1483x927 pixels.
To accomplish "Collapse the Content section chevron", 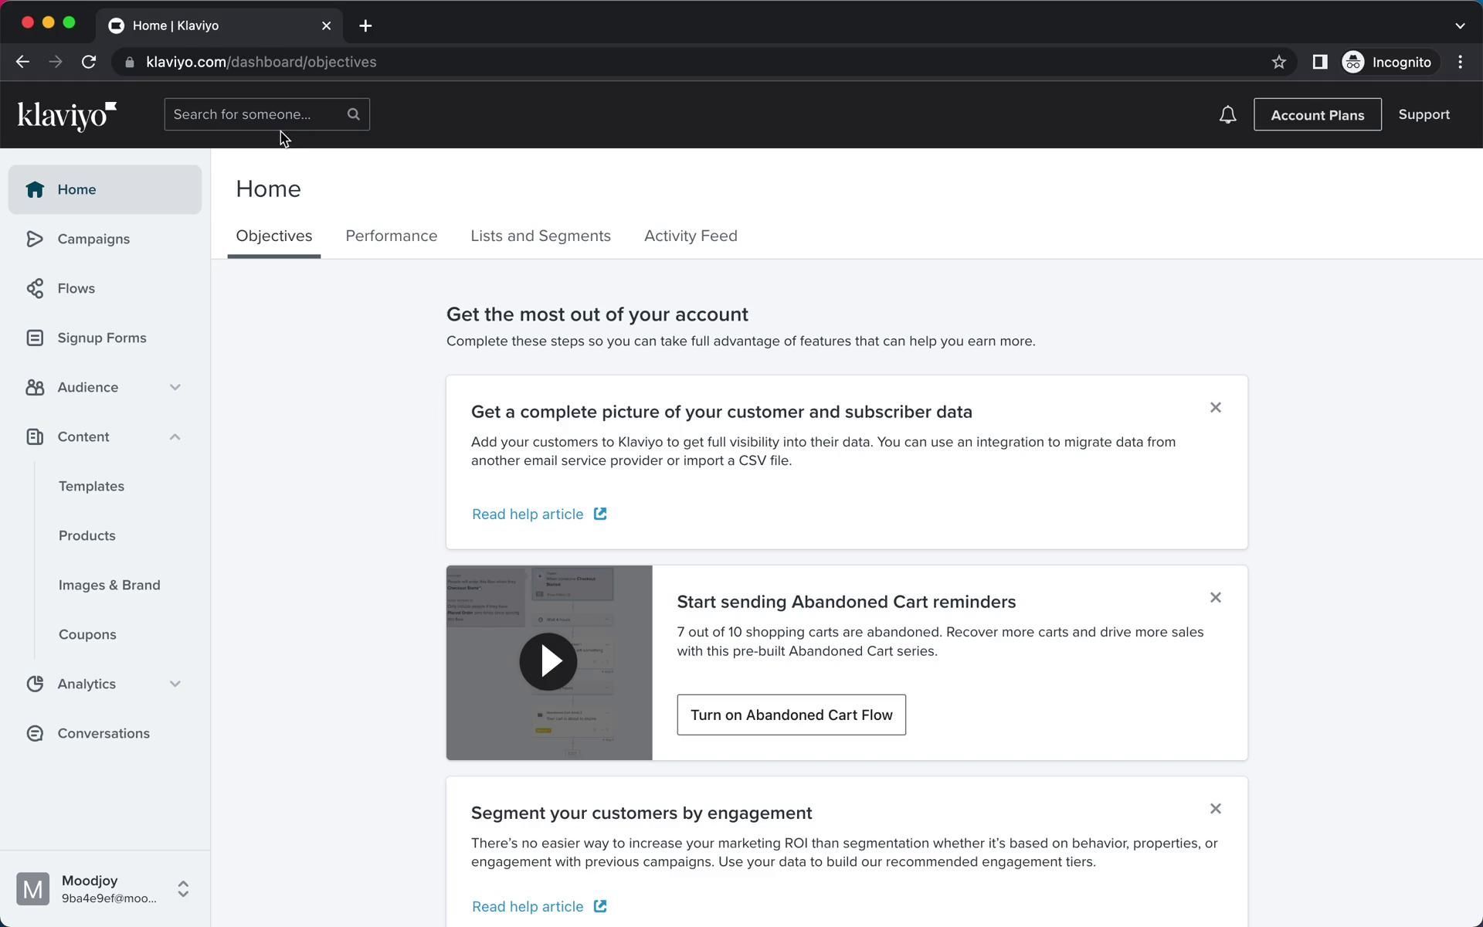I will pyautogui.click(x=175, y=436).
